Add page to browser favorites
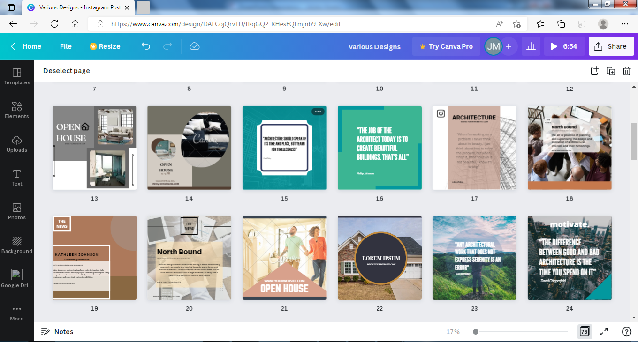The width and height of the screenshot is (638, 342). (x=516, y=24)
